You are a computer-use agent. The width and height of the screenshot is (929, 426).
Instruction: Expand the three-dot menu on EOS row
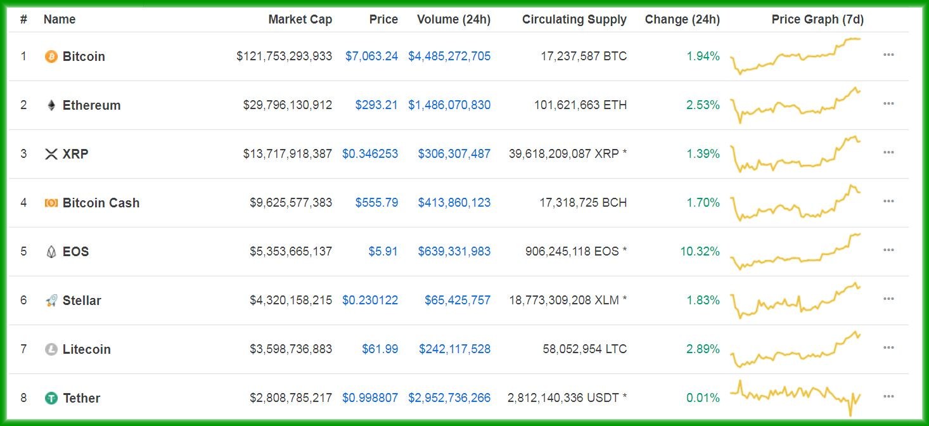click(x=888, y=250)
